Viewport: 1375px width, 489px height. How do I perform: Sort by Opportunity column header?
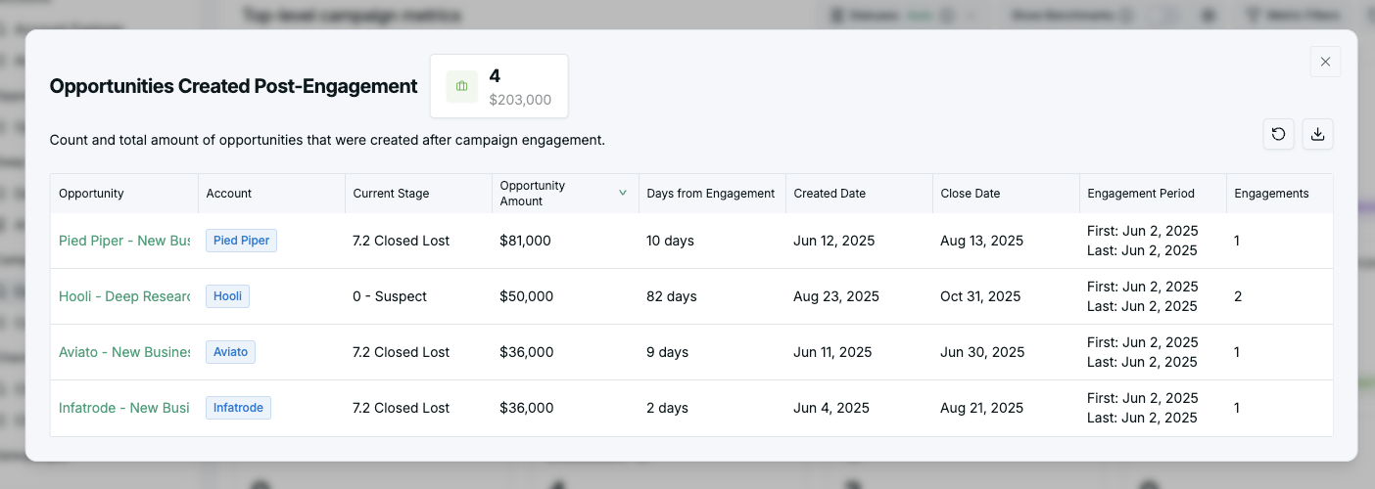point(91,194)
